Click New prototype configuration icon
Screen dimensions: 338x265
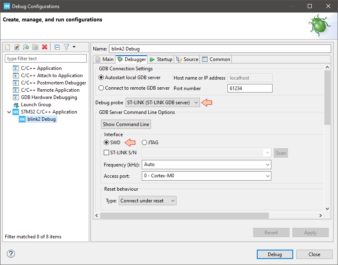coord(17,47)
